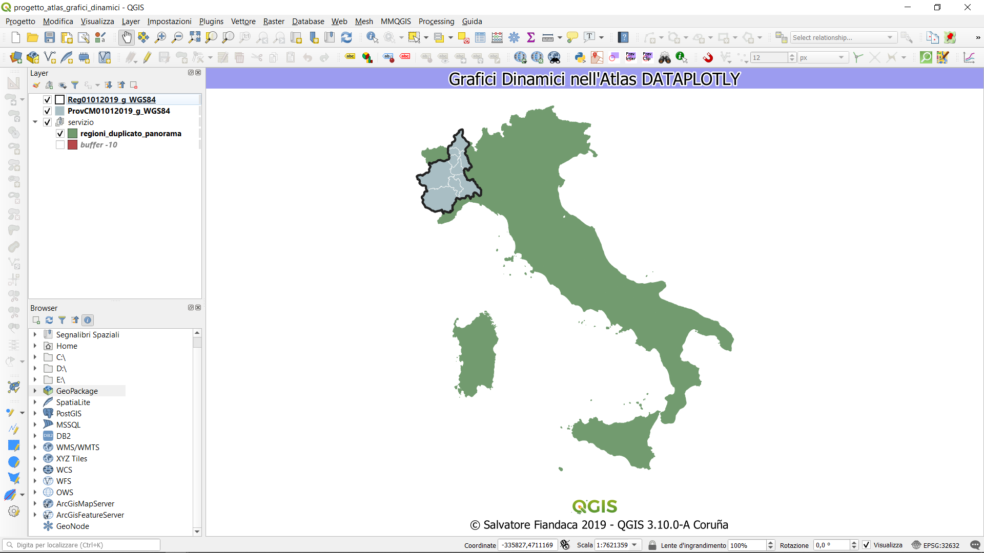
Task: Click the Zoom Full extent icon
Action: (x=194, y=37)
